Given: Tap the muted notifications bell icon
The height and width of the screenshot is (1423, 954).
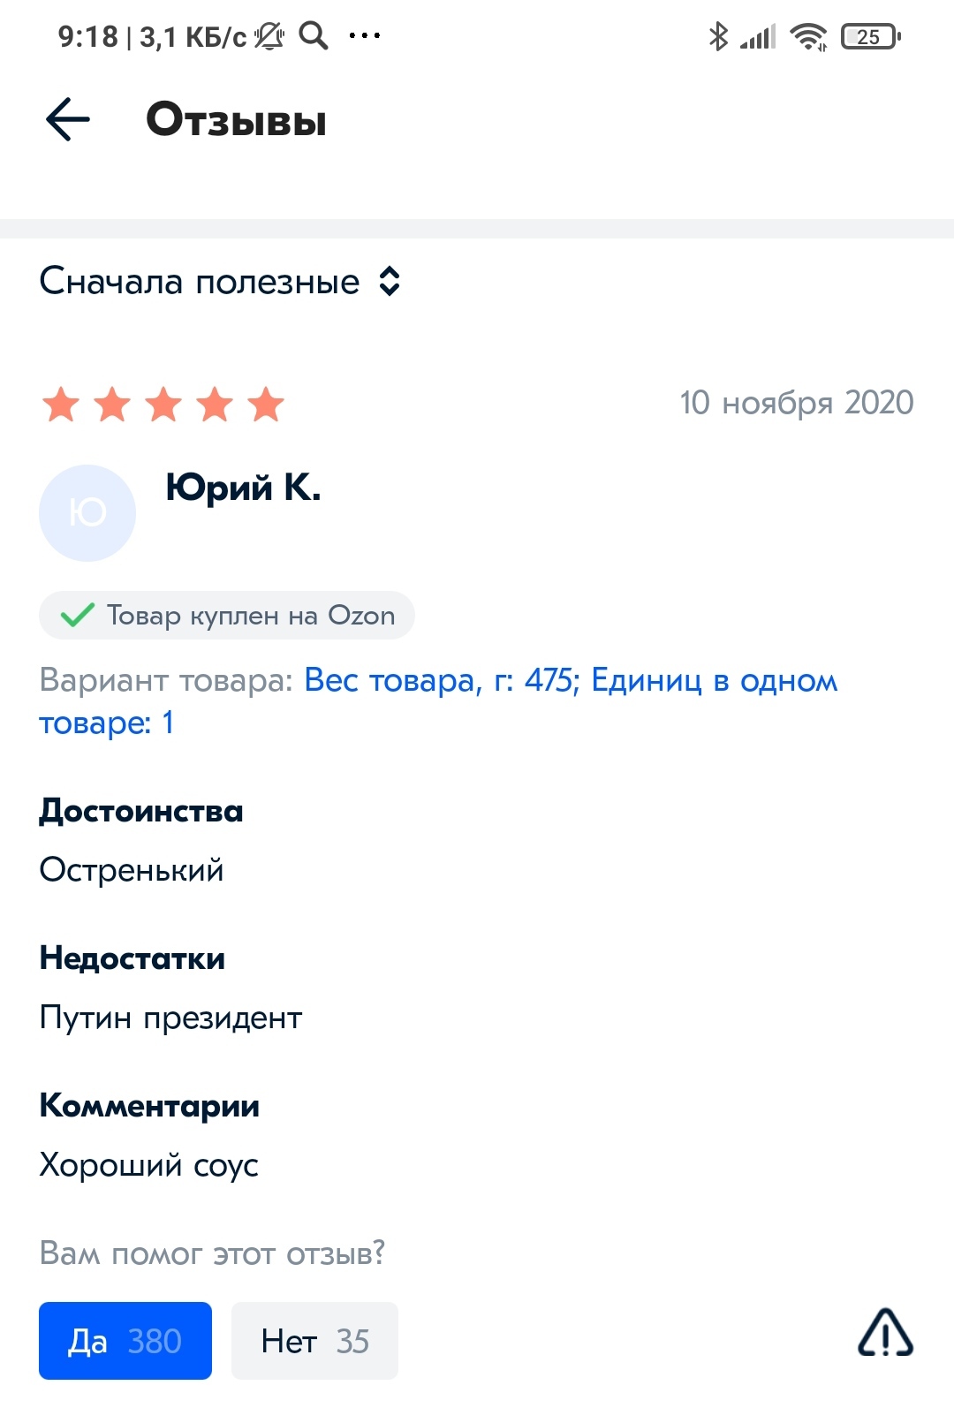Looking at the screenshot, I should coord(269,36).
